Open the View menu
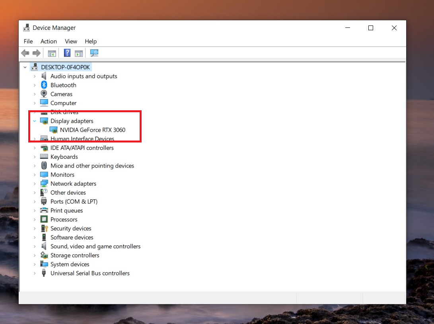This screenshot has width=434, height=324. tap(71, 41)
